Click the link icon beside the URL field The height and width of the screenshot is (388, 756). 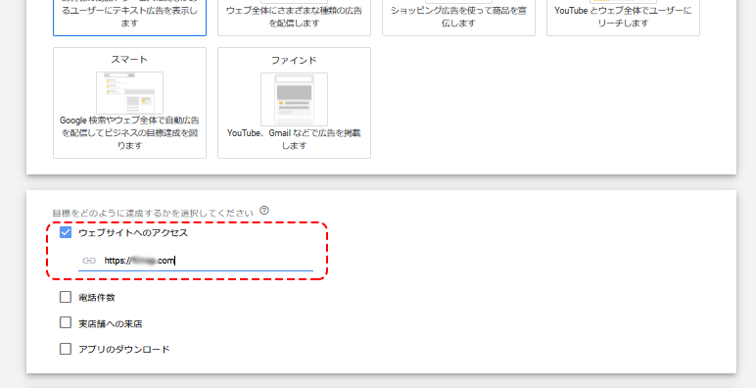pyautogui.click(x=89, y=261)
